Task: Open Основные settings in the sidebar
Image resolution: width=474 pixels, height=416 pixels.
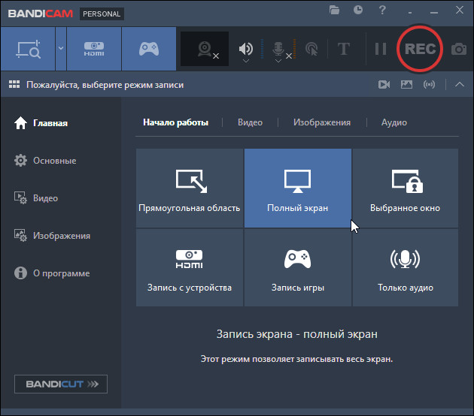Action: tap(54, 161)
